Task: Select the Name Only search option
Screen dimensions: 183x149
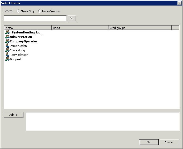Action: click(18, 11)
